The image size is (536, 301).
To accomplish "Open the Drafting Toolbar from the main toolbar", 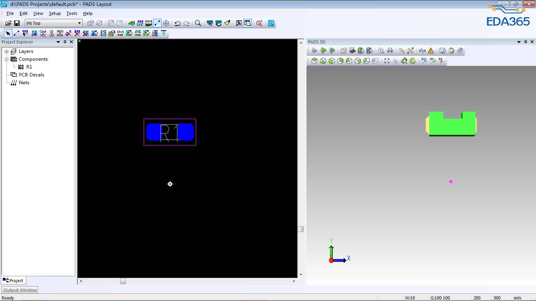I will (x=131, y=23).
